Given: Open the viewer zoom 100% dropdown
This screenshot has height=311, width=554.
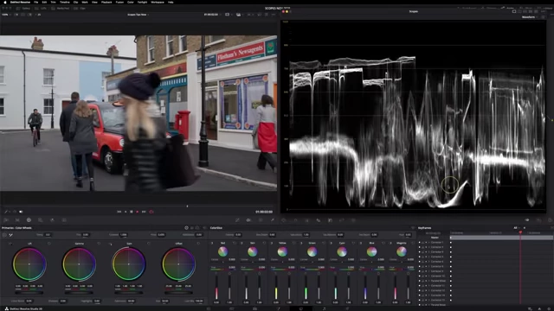Looking at the screenshot, I should pyautogui.click(x=6, y=15).
